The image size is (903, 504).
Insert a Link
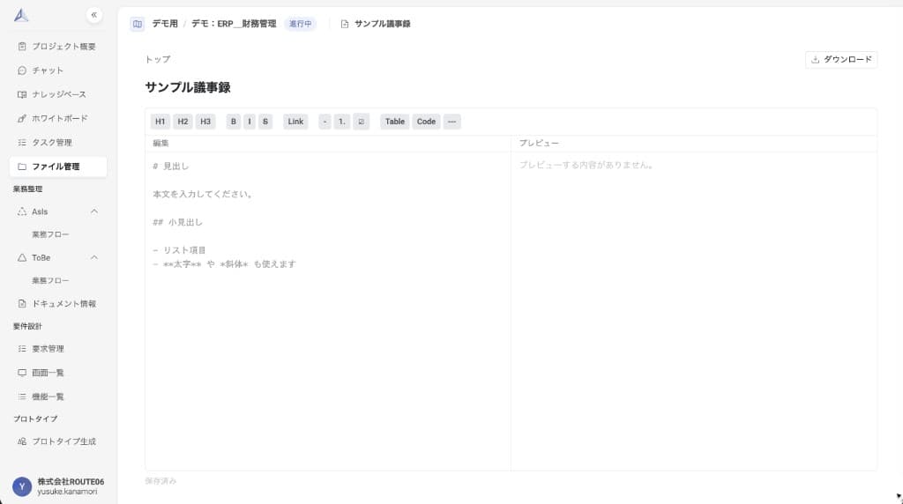pyautogui.click(x=295, y=122)
